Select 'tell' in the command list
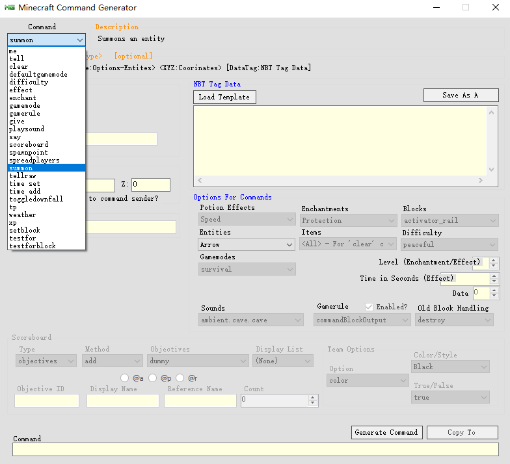The image size is (510, 464). pyautogui.click(x=47, y=58)
